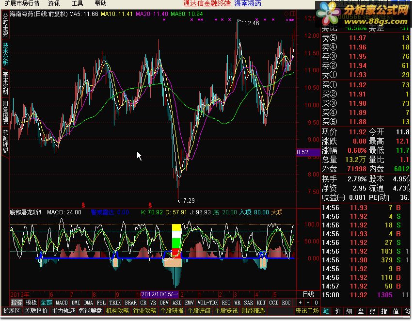The height and width of the screenshot is (321, 413).
Task: Open the 资讯工场 button
Action: (x=307, y=311)
